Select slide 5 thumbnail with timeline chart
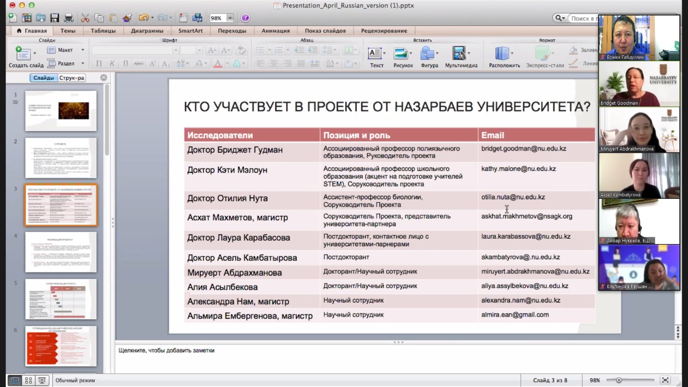This screenshot has height=387, width=688. pyautogui.click(x=61, y=299)
